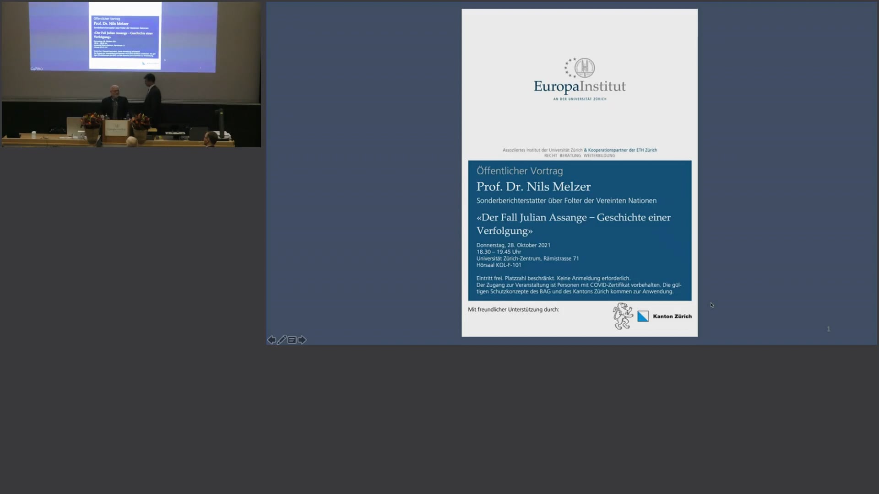Screen dimensions: 879x494
Task: Click the lectern in the camera video
Action: pyautogui.click(x=116, y=132)
